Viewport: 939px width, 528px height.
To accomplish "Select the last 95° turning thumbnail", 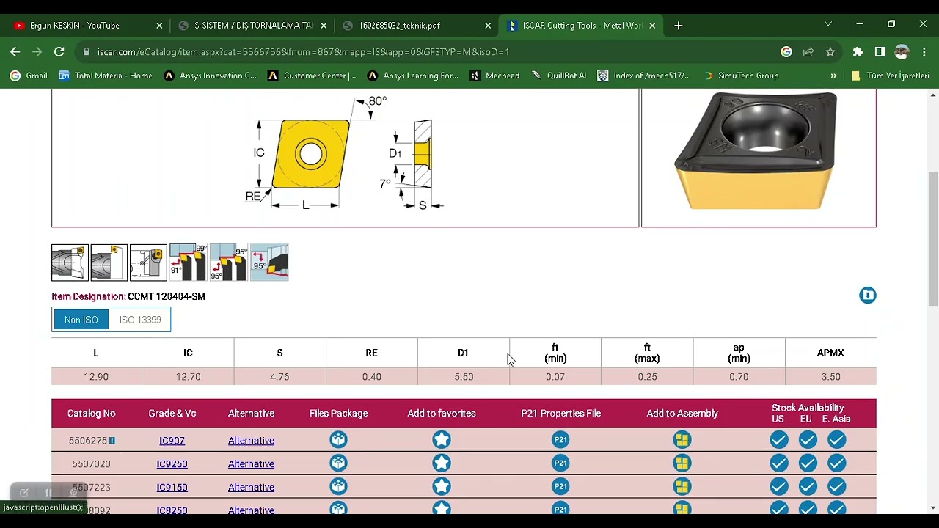I will (x=269, y=263).
